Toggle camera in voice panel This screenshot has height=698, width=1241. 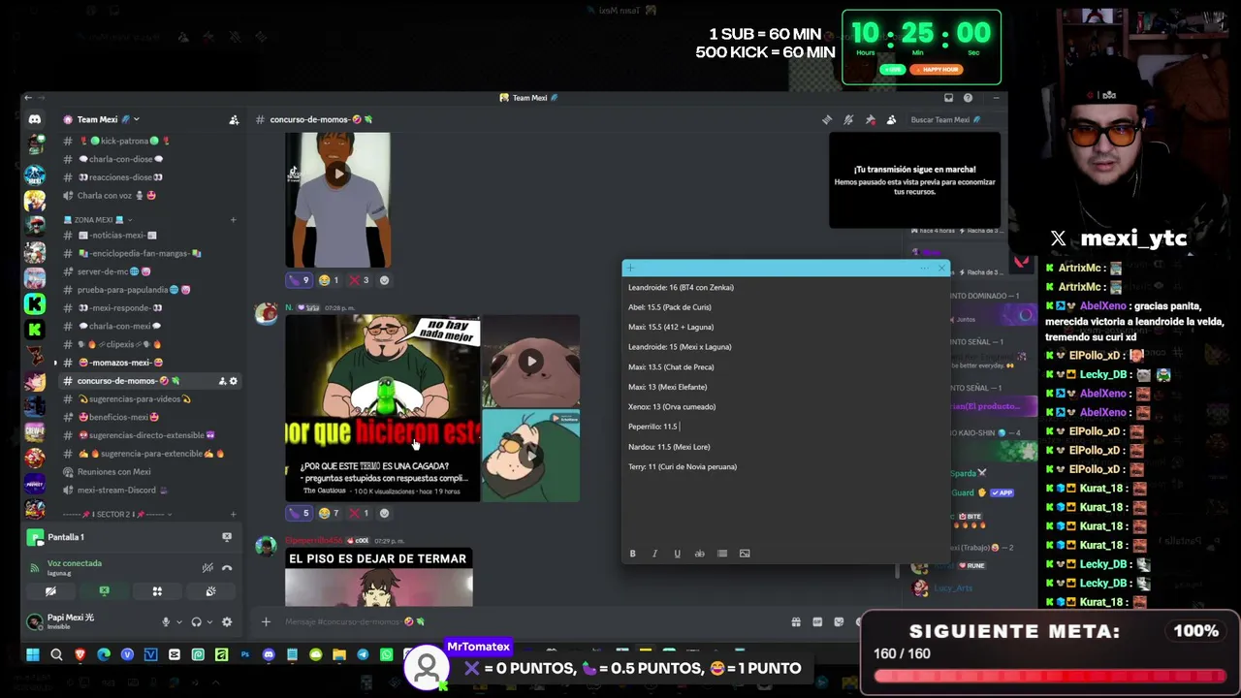point(51,591)
